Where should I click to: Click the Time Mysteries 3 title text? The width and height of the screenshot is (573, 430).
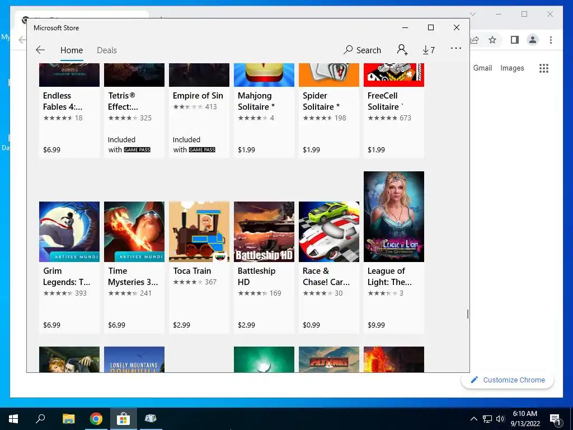pyautogui.click(x=133, y=277)
